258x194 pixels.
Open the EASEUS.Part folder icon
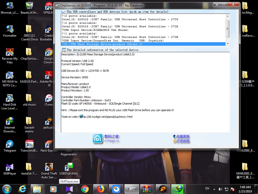29,77
